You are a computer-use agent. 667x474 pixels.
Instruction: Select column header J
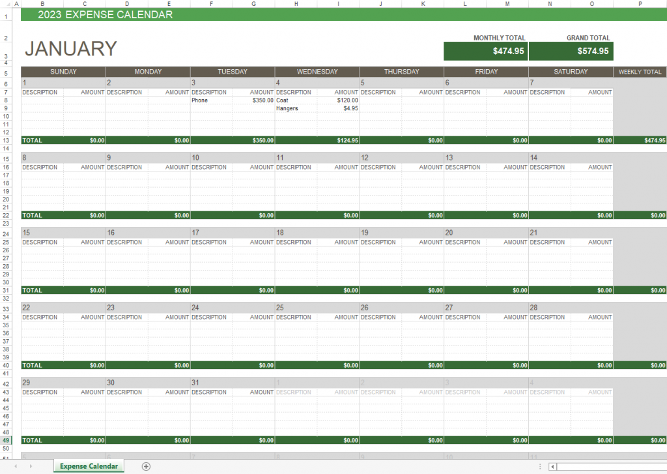[380, 3]
